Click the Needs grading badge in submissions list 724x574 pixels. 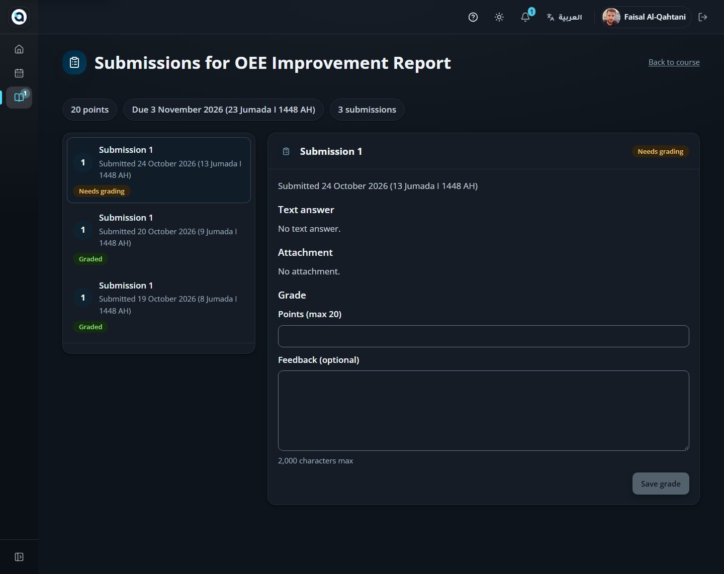pos(102,191)
